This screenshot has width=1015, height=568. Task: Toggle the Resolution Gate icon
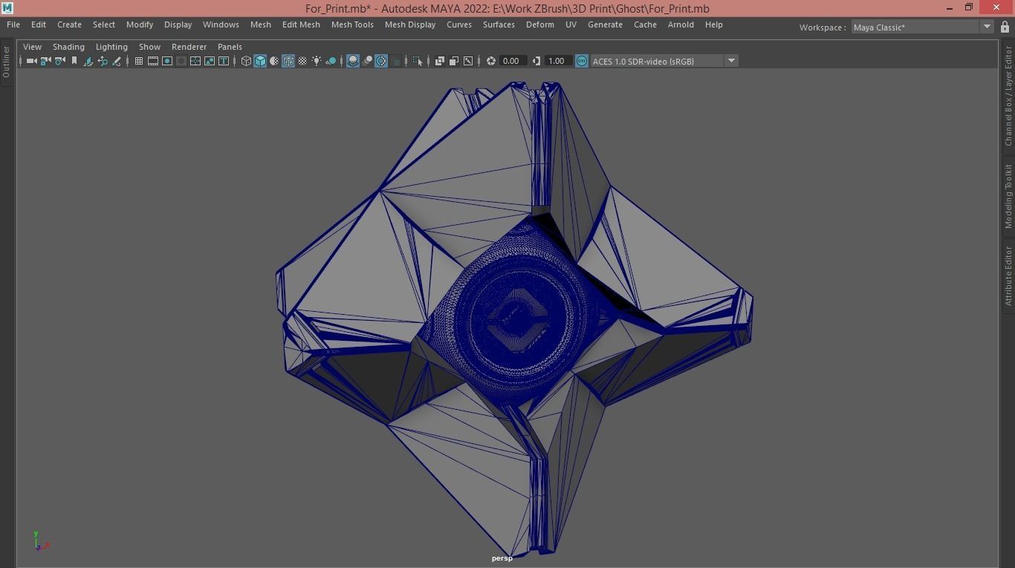tap(167, 61)
